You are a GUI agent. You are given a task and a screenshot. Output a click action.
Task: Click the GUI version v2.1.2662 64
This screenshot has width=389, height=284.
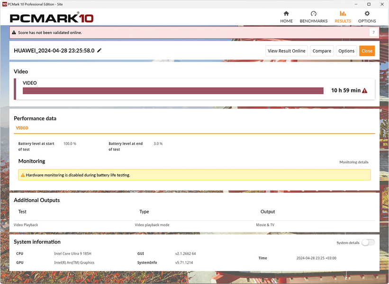click(185, 254)
